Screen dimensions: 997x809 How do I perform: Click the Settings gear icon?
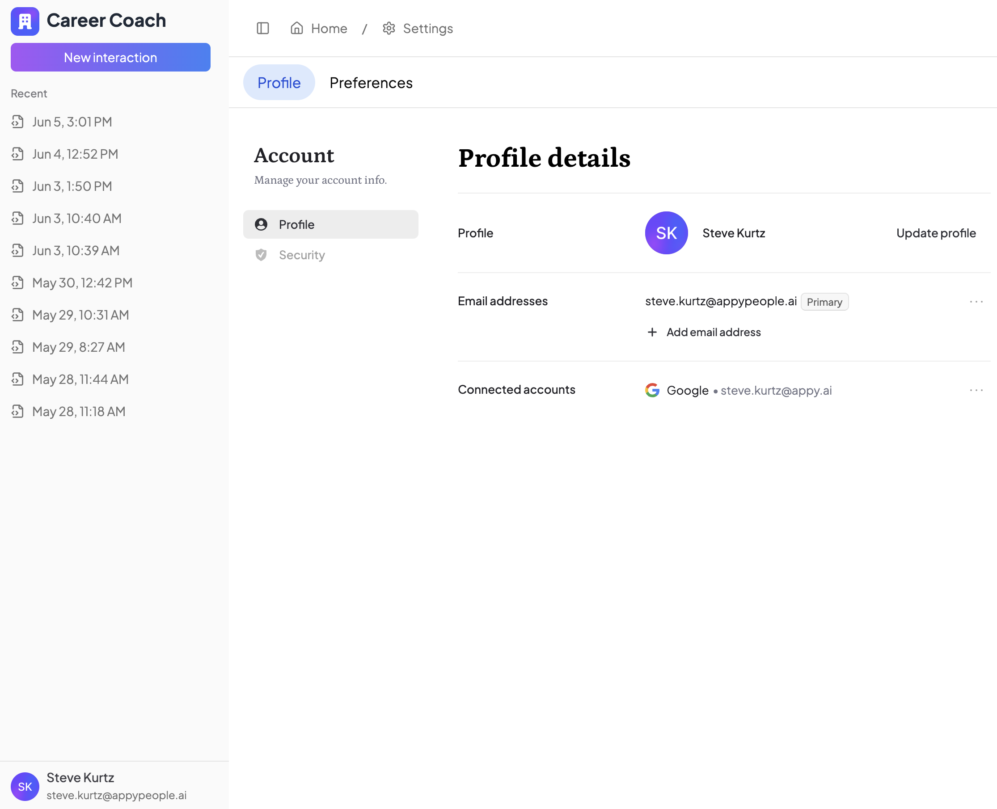pos(389,29)
